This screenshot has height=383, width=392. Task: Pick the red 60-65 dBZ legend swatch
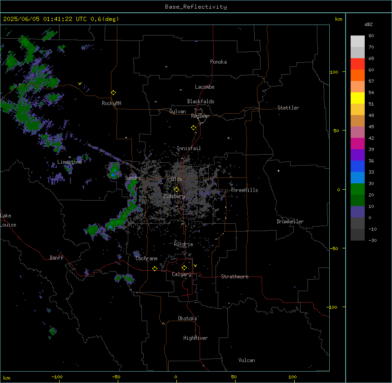(357, 64)
